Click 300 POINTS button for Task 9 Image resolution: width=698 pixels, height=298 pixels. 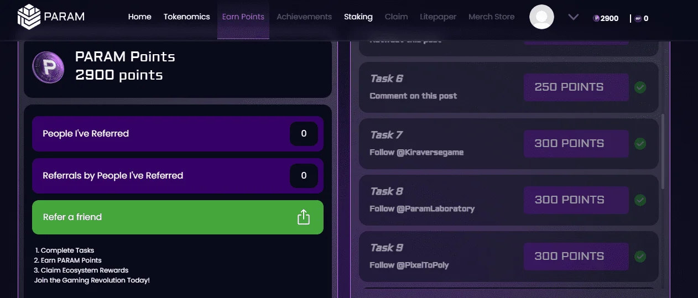[576, 257]
